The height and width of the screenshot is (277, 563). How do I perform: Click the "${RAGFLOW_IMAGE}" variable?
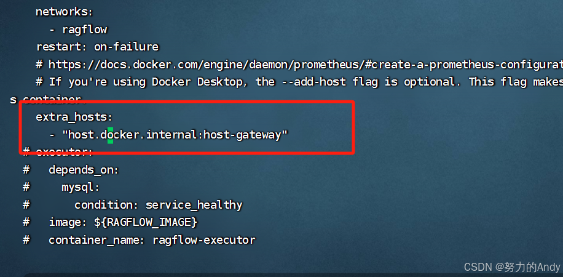(x=146, y=223)
